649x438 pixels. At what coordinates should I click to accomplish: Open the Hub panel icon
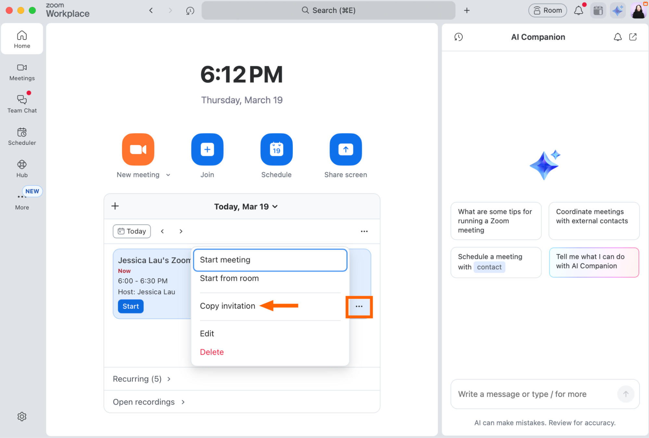[x=22, y=168]
